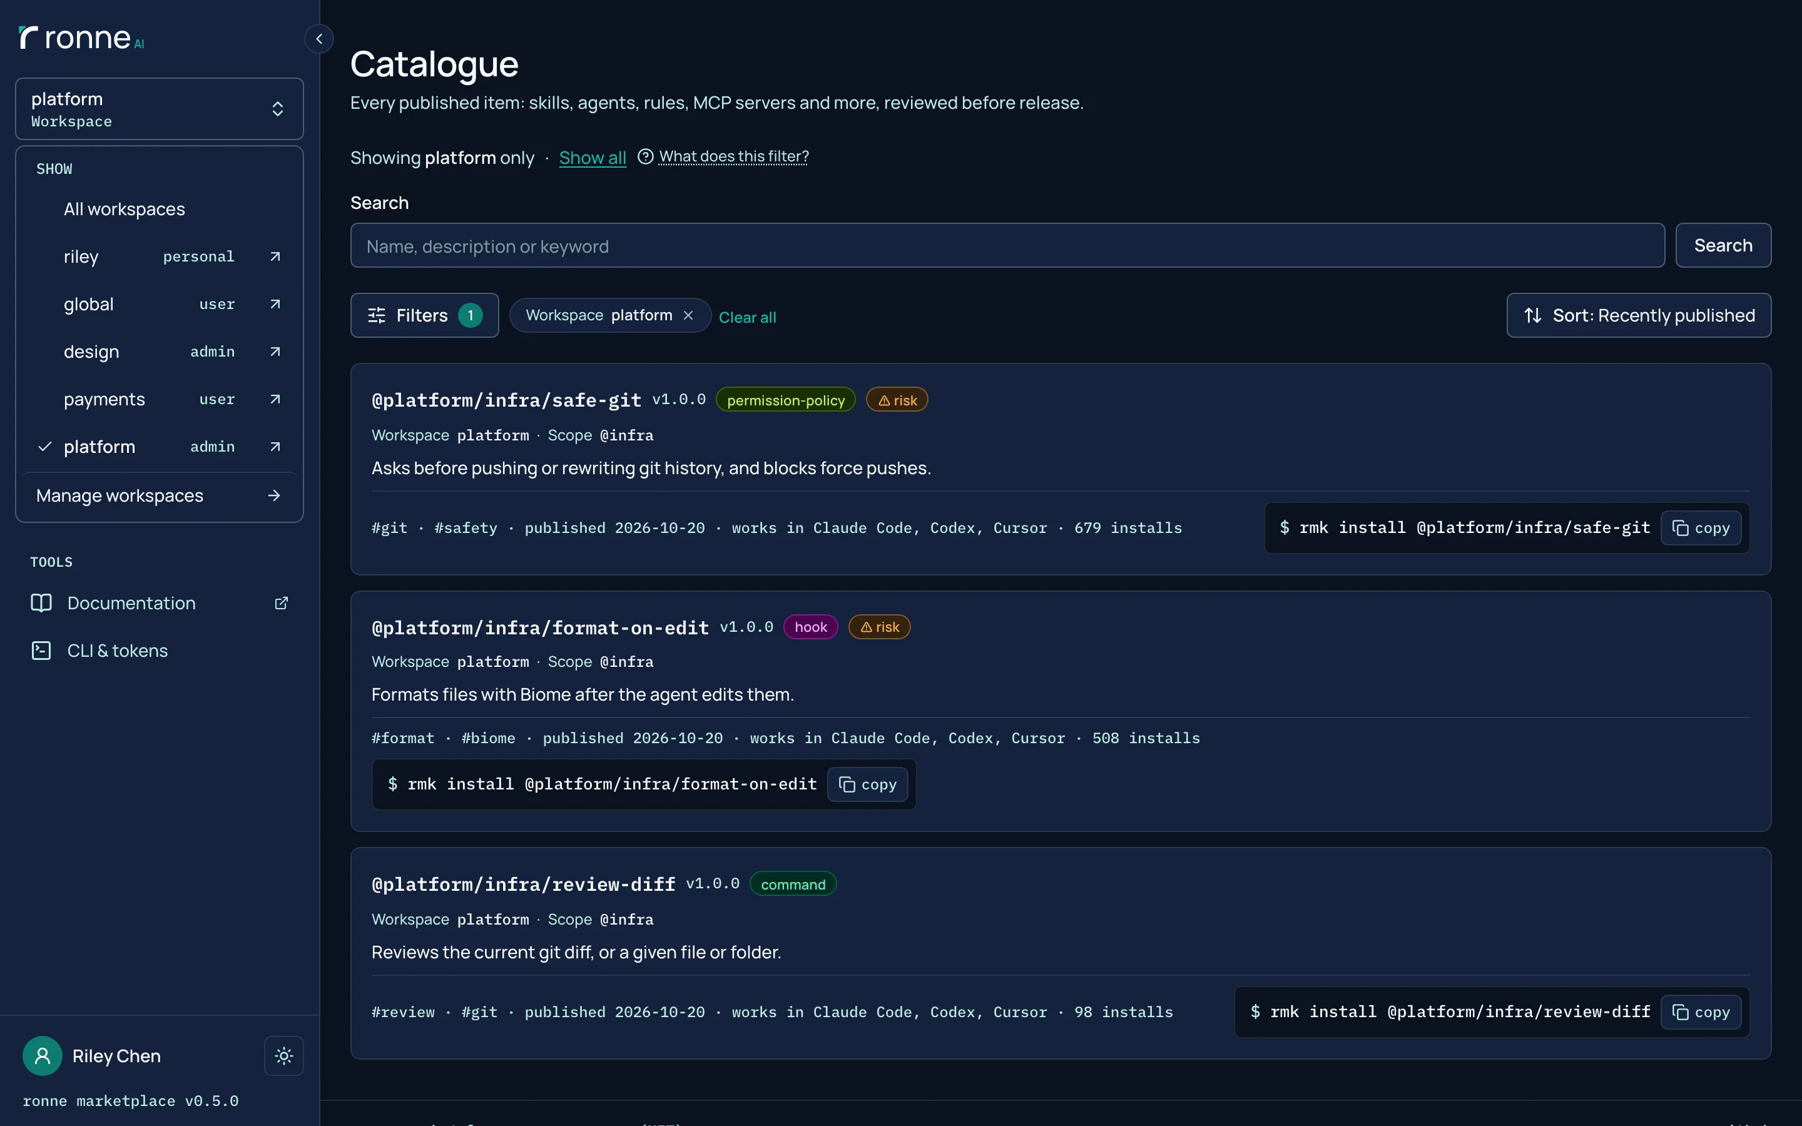This screenshot has height=1126, width=1802.
Task: Select the design workspace entry
Action: [141, 352]
